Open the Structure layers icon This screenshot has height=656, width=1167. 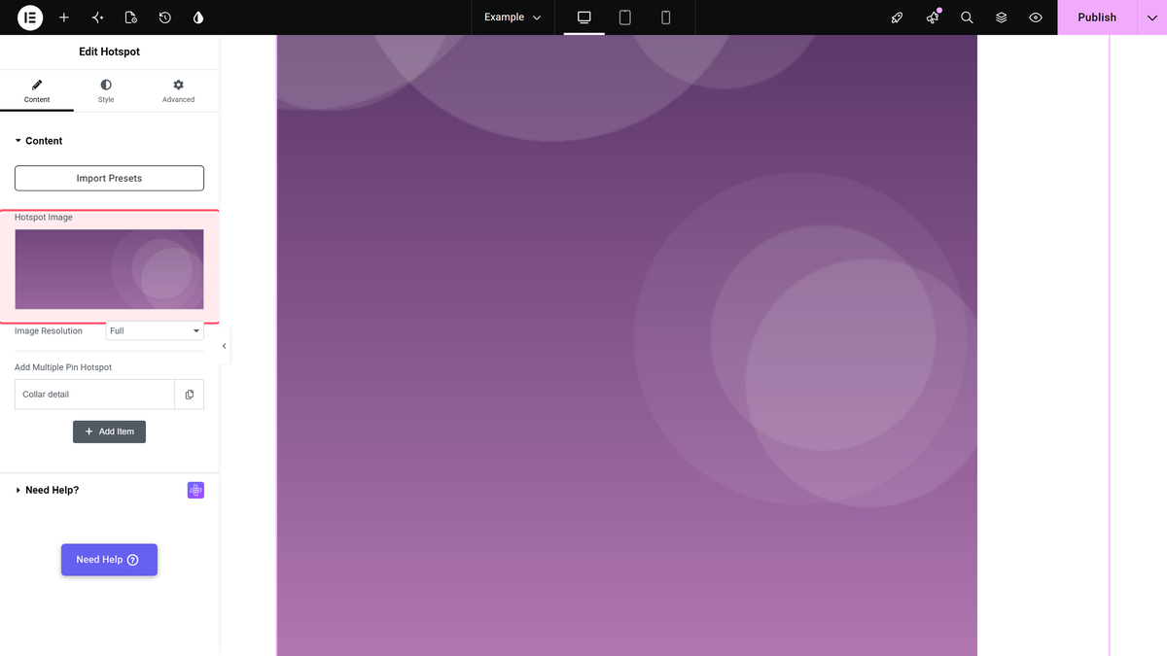1002,17
